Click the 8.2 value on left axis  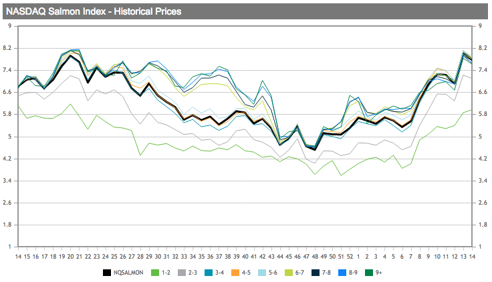[x=7, y=48]
